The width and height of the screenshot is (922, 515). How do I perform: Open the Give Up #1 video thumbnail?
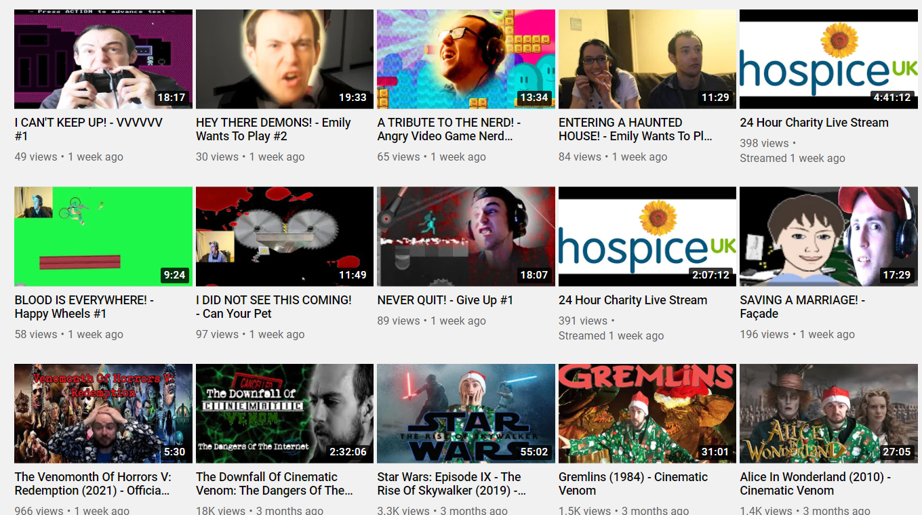(466, 236)
